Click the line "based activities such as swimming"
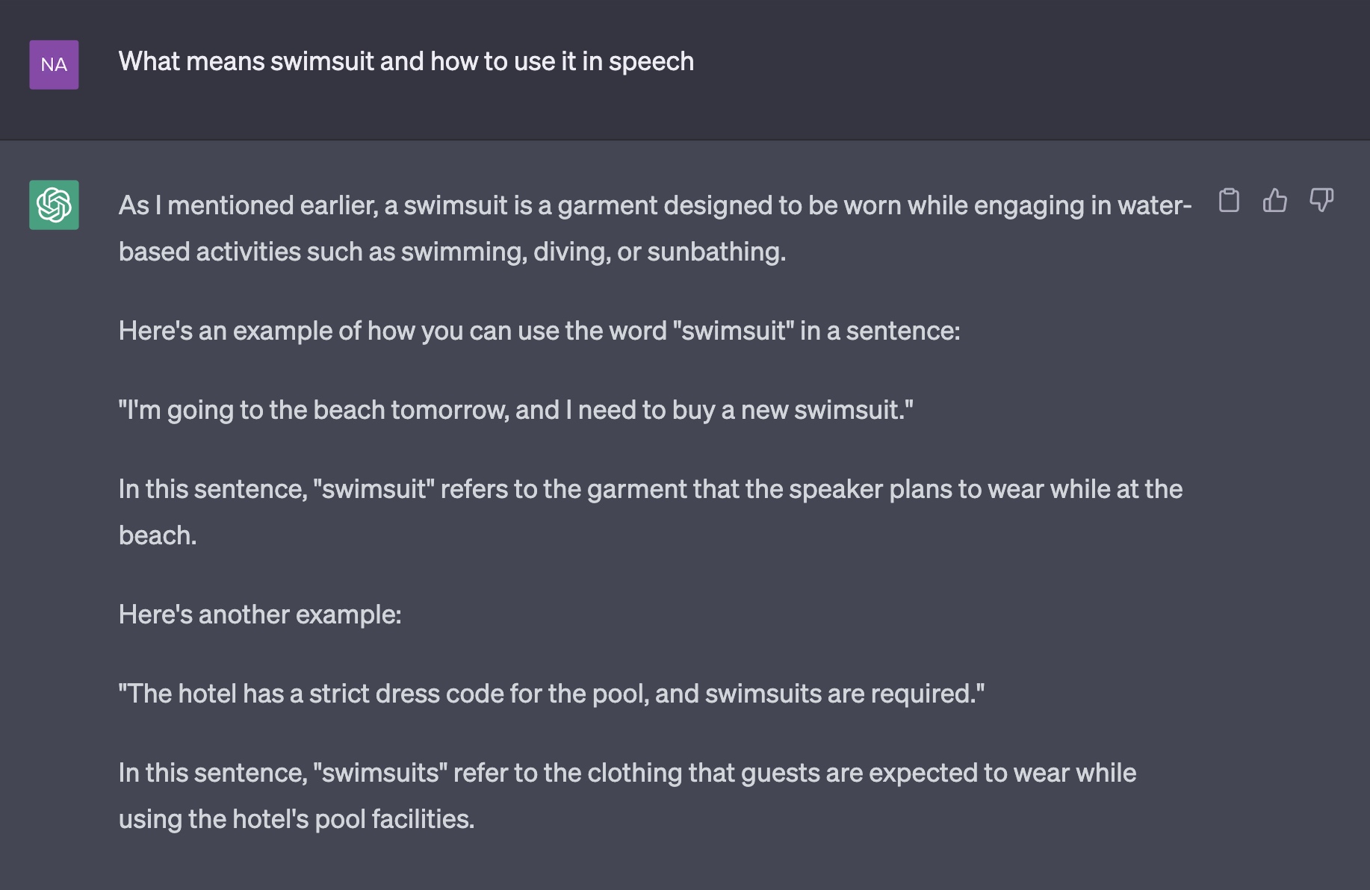The height and width of the screenshot is (890, 1370). coord(452,252)
